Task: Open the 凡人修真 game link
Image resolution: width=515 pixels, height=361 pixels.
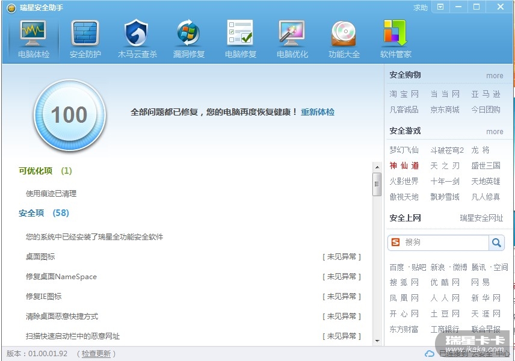Action: click(x=486, y=197)
